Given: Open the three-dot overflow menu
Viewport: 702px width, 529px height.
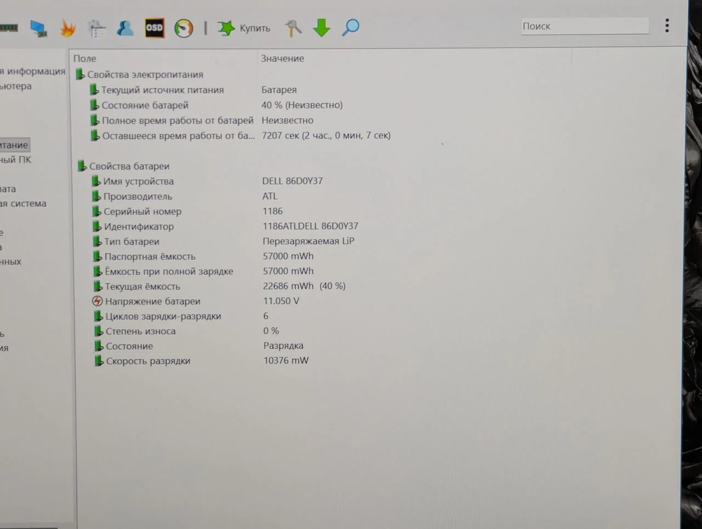Looking at the screenshot, I should pos(667,25).
